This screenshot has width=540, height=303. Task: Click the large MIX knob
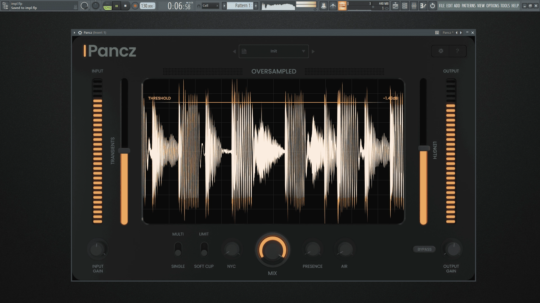pyautogui.click(x=273, y=250)
